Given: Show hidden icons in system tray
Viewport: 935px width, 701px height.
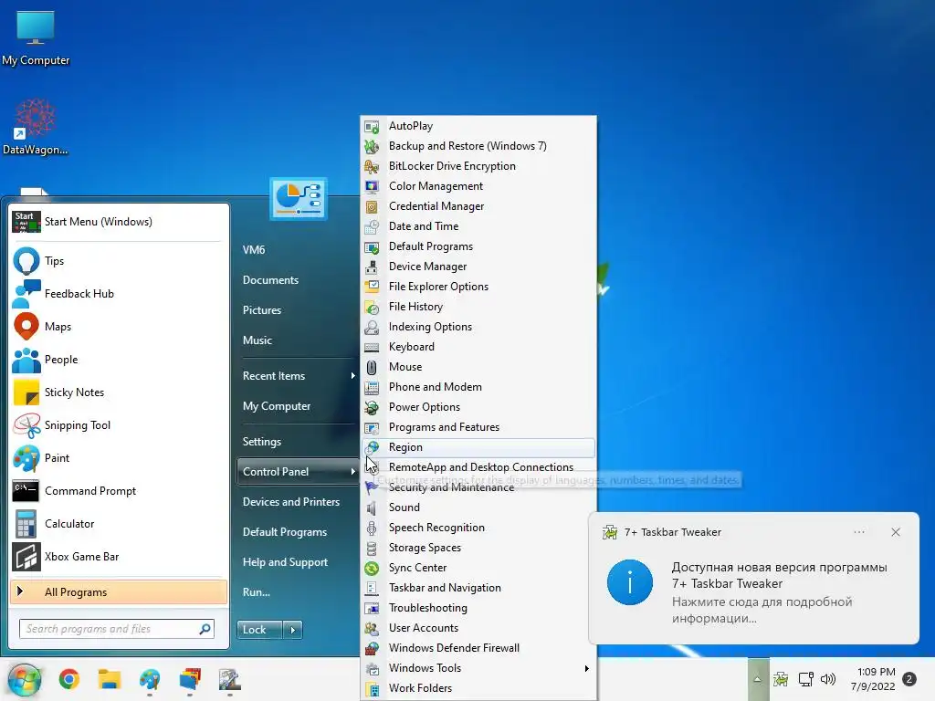Looking at the screenshot, I should click(x=757, y=679).
